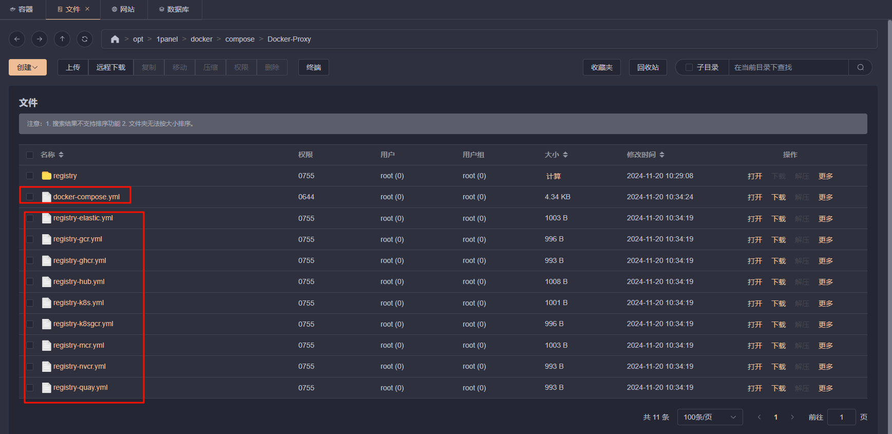Click the 终端 button

coord(313,67)
